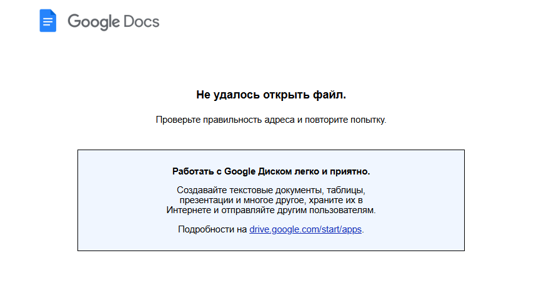Click the heading "Не удалось открыть файл."
The height and width of the screenshot is (296, 536).
[271, 95]
